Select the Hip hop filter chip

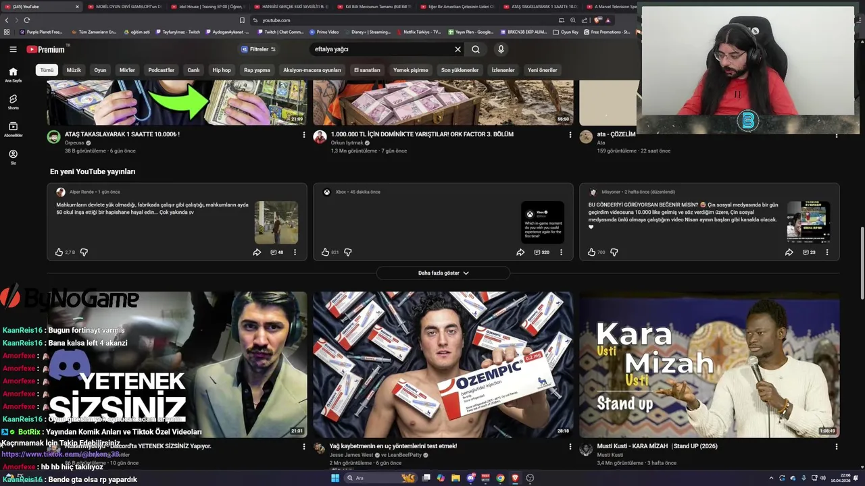tap(222, 70)
